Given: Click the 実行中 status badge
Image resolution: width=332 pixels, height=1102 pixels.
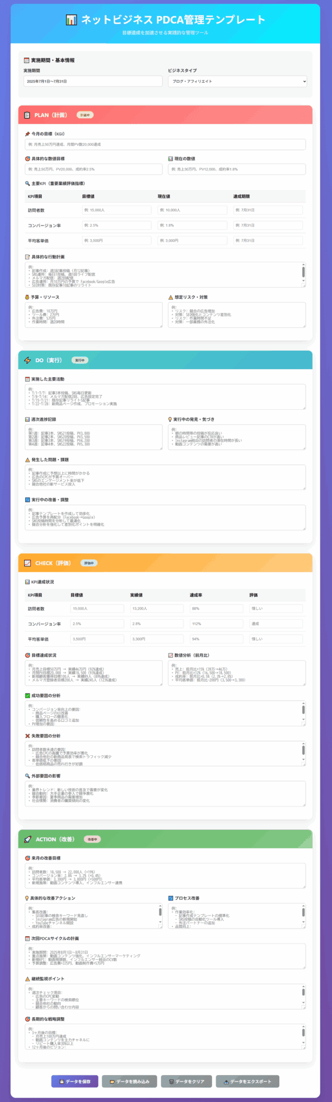Looking at the screenshot, I should point(80,360).
